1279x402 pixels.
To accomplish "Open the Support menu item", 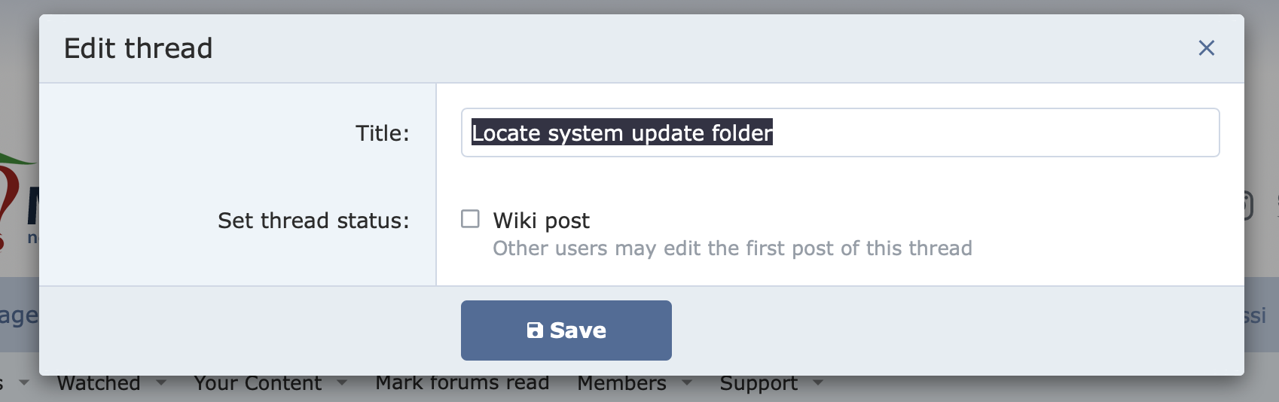I will point(759,383).
